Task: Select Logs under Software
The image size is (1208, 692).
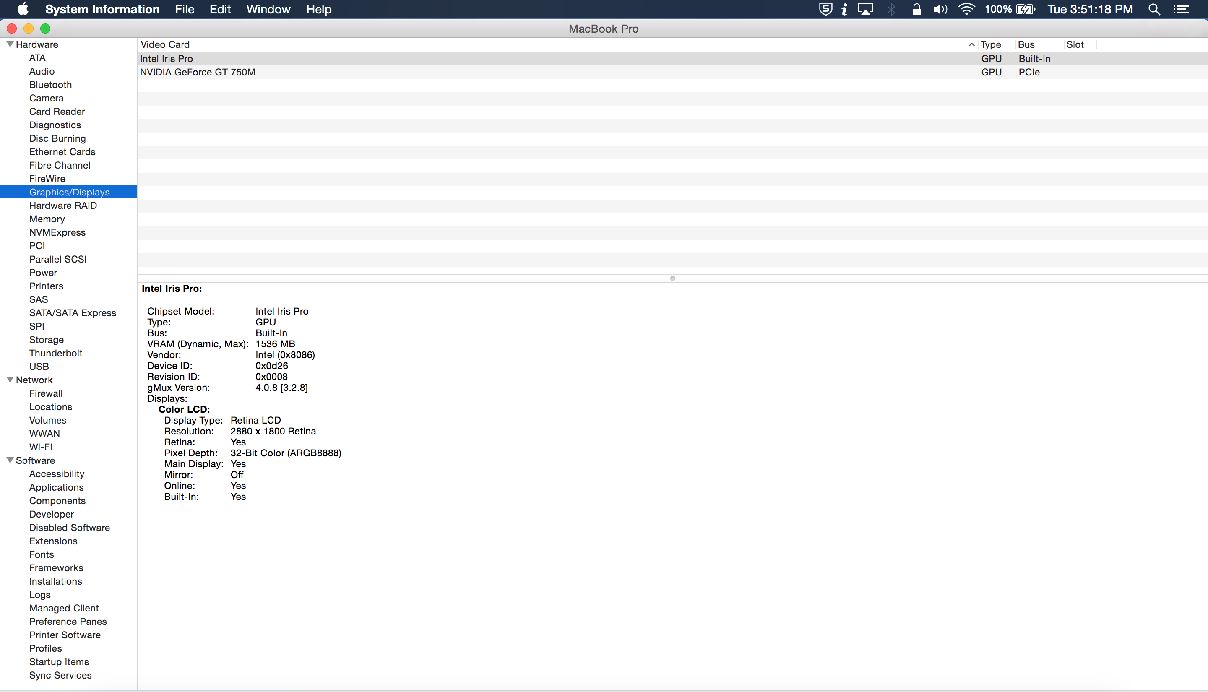Action: tap(40, 595)
